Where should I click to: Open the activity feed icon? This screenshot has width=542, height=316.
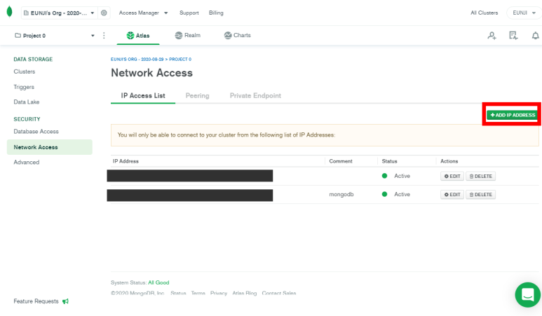pyautogui.click(x=513, y=36)
